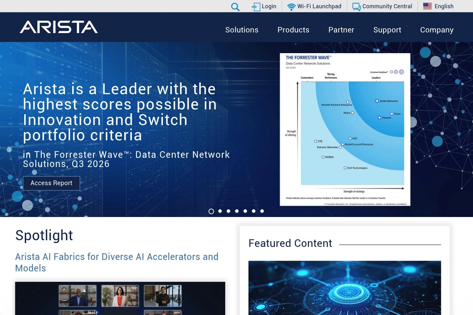Click the "Arista is a Leader" hero headline
Image resolution: width=473 pixels, height=315 pixels.
point(120,112)
